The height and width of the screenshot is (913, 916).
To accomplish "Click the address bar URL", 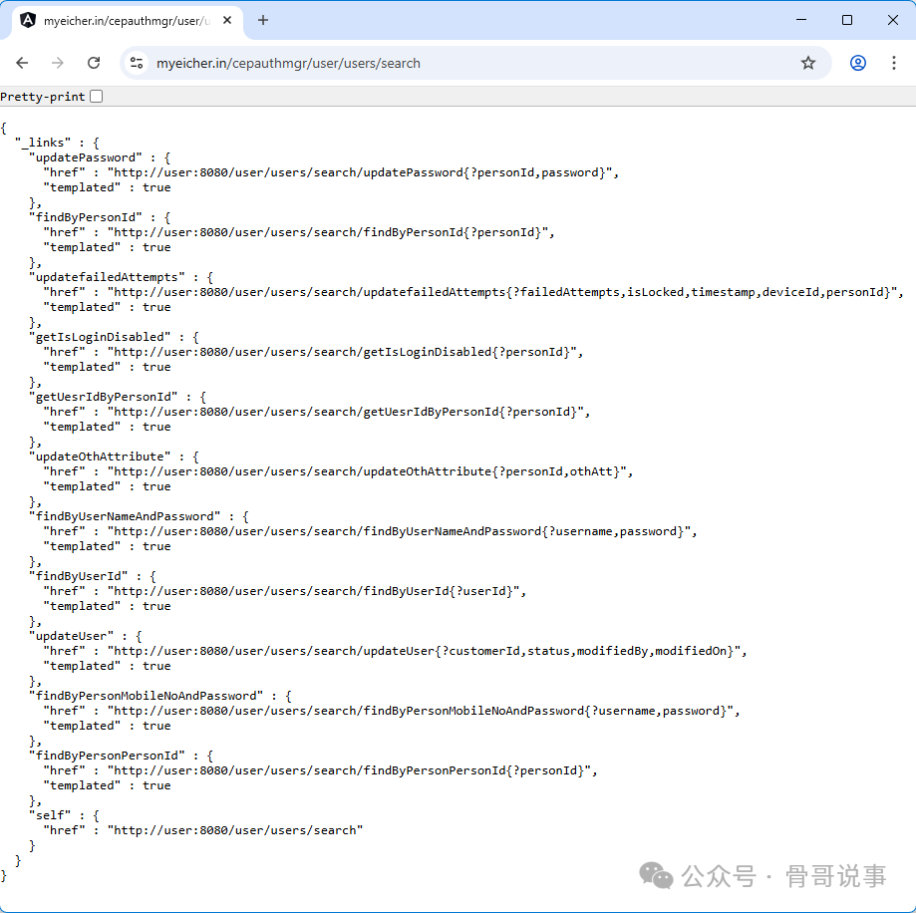I will click(x=288, y=63).
